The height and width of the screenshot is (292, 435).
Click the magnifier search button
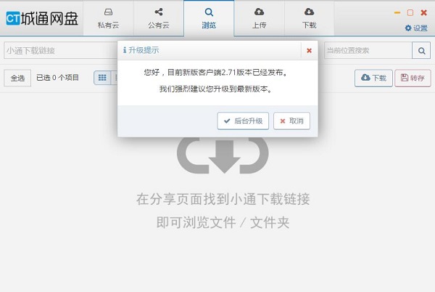[421, 51]
